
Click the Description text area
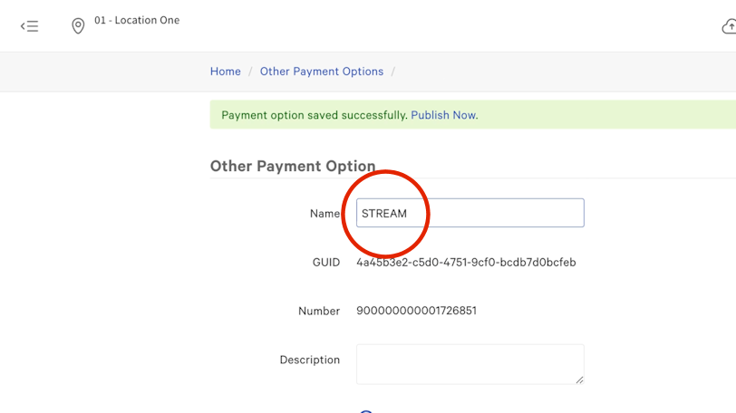(x=470, y=363)
